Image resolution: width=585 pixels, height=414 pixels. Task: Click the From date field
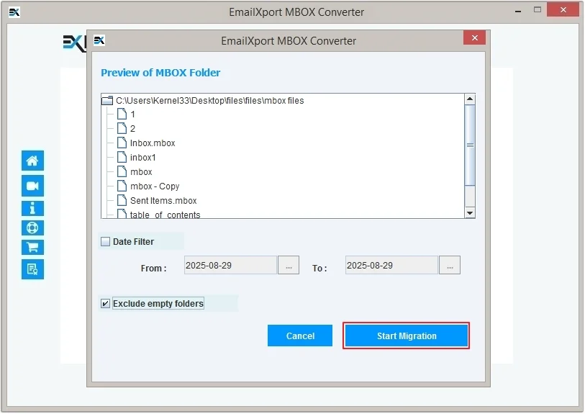coord(230,265)
